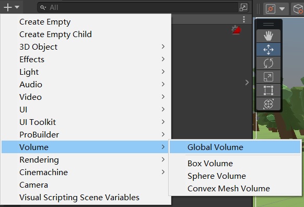The height and width of the screenshot is (207, 304).
Task: Choose Convex Mesh Volume entry
Action: click(x=235, y=188)
